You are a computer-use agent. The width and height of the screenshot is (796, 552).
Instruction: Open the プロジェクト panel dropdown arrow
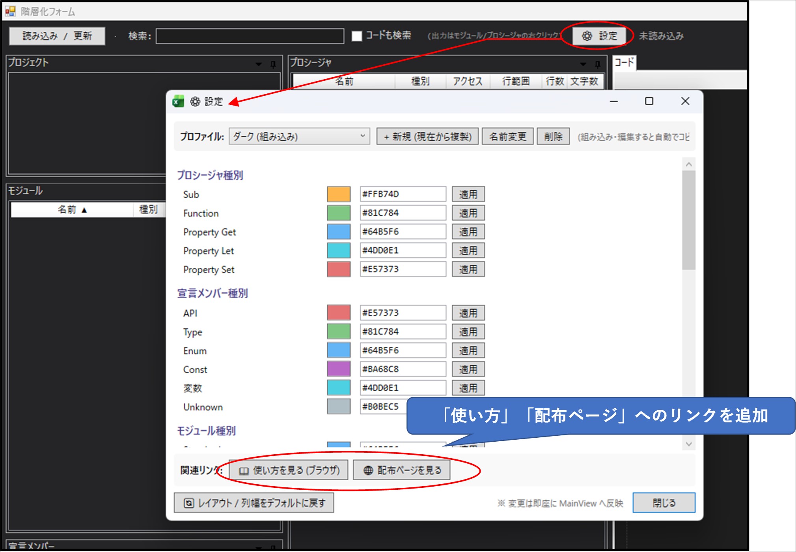259,64
